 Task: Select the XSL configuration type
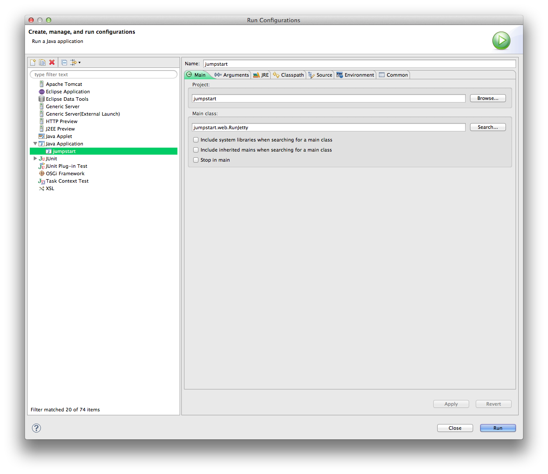[50, 188]
